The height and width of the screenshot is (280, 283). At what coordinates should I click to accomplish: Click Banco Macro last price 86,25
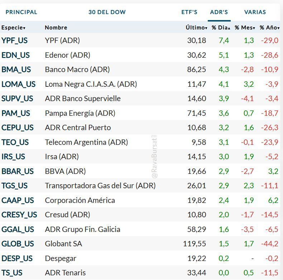click(x=197, y=70)
